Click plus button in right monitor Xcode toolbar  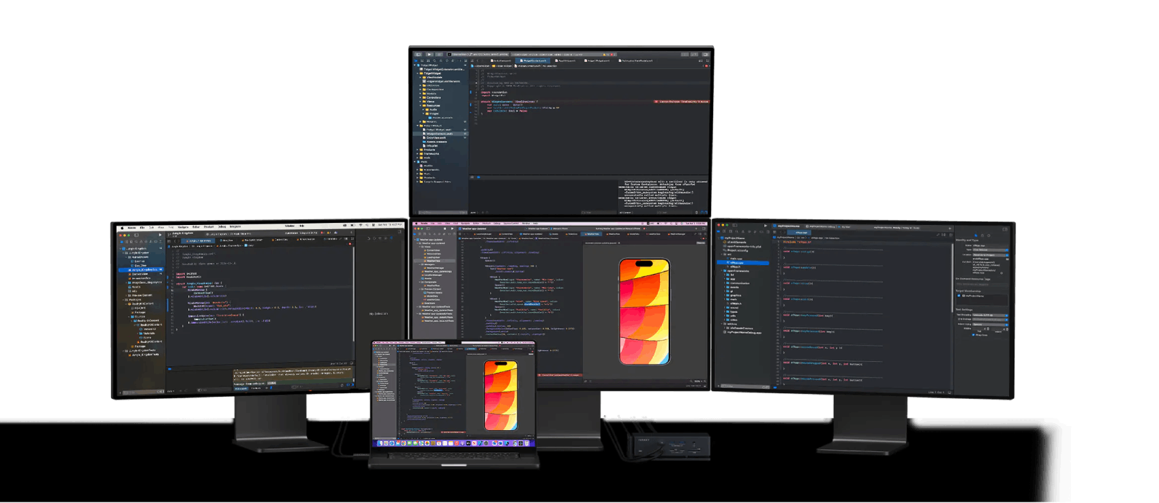click(950, 228)
